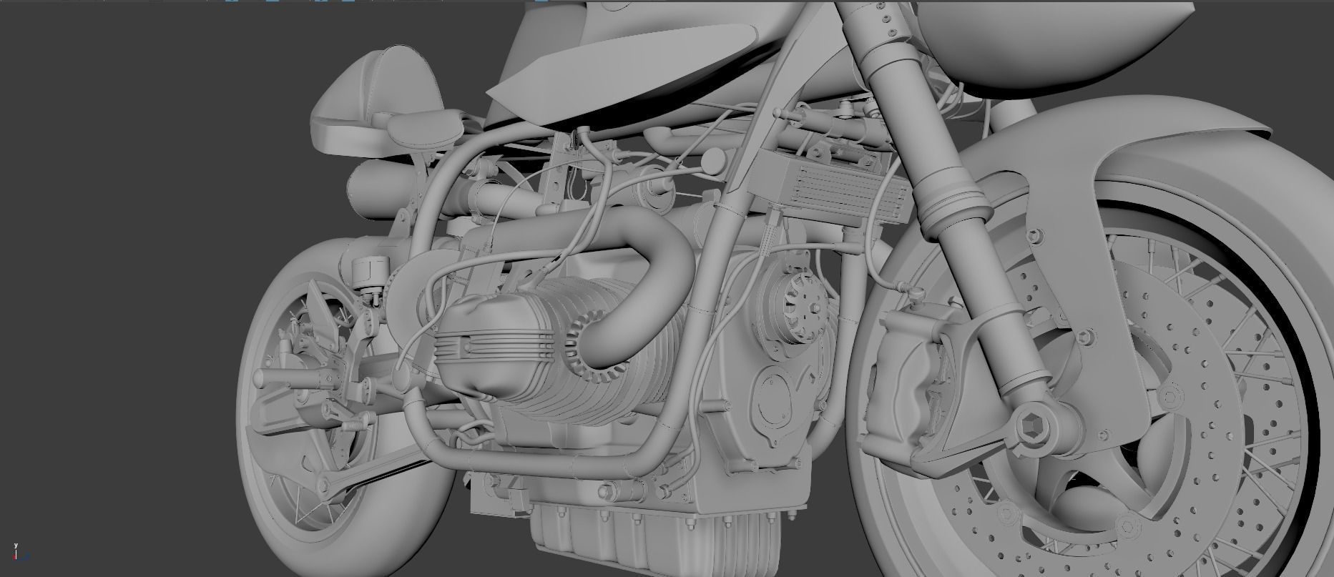Select the oil cooler radiator under the tank
Screen dimensions: 1334x577
(832, 187)
